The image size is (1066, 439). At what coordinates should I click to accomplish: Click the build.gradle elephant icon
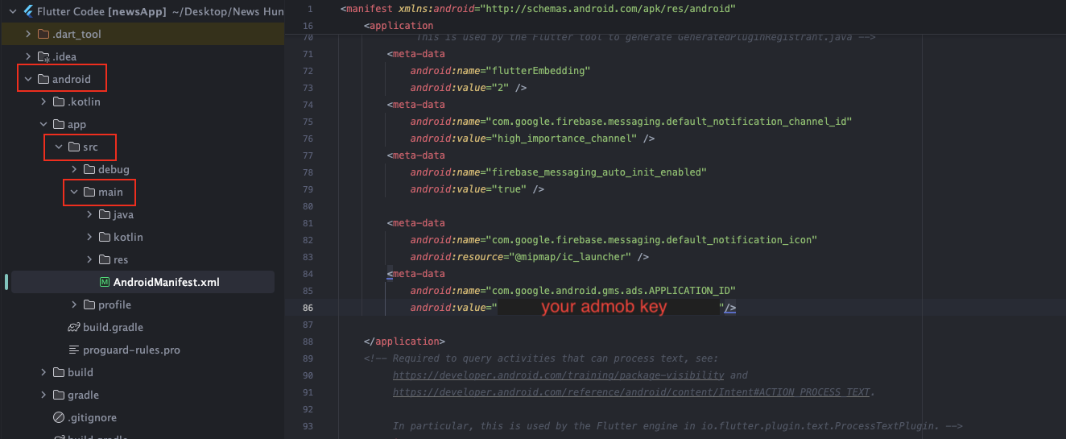74,327
